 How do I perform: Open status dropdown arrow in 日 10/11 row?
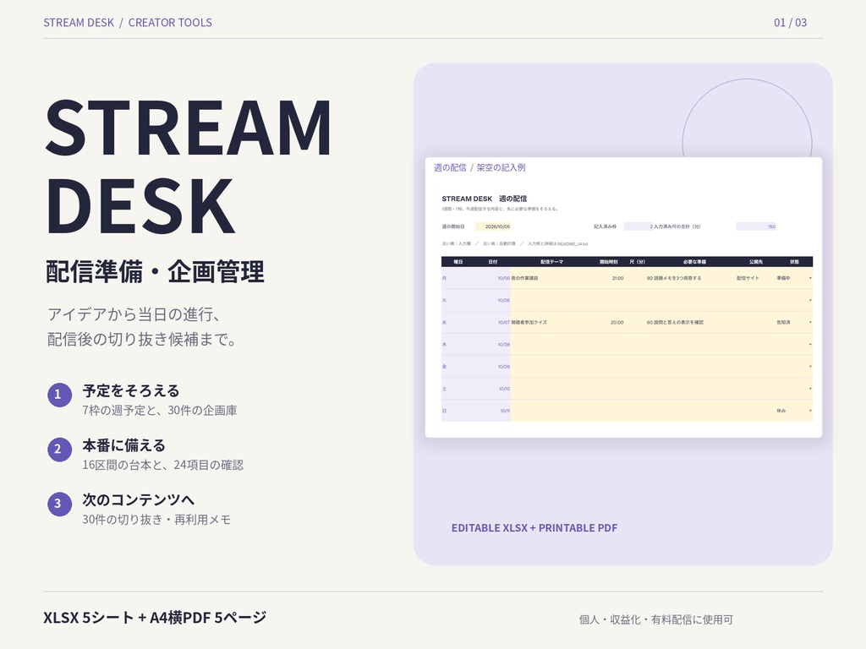[x=810, y=411]
